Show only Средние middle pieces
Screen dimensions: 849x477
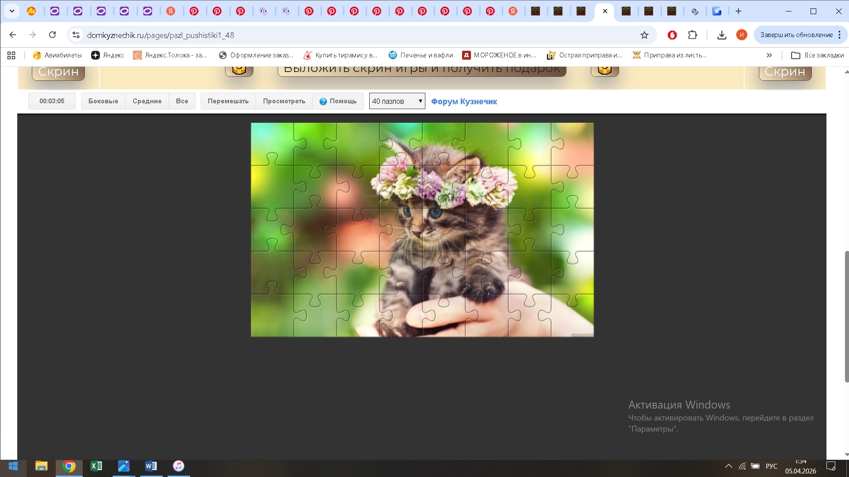coord(147,101)
